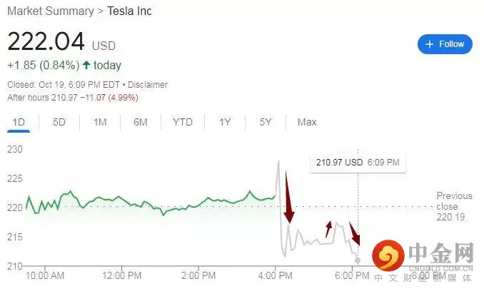Switch to the 5D tab
Screen dimensions: 484x291
(x=59, y=122)
